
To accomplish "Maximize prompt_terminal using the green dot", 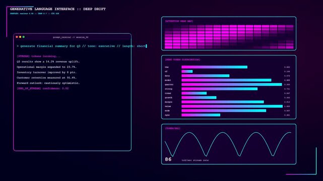I will pyautogui.click(x=24, y=37).
